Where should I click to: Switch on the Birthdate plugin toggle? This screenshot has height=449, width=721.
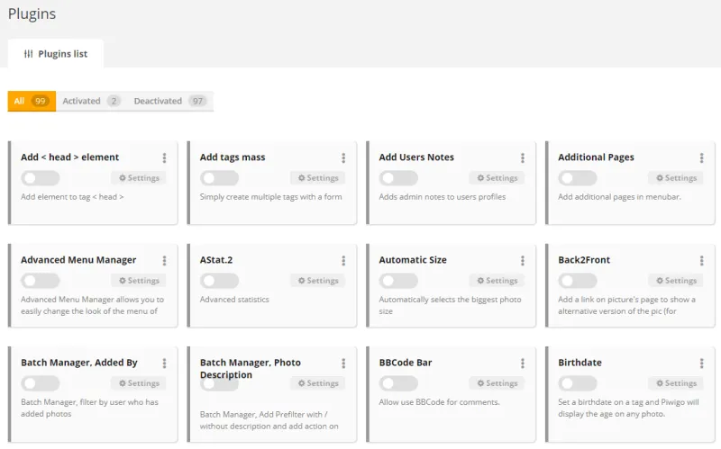coord(578,383)
